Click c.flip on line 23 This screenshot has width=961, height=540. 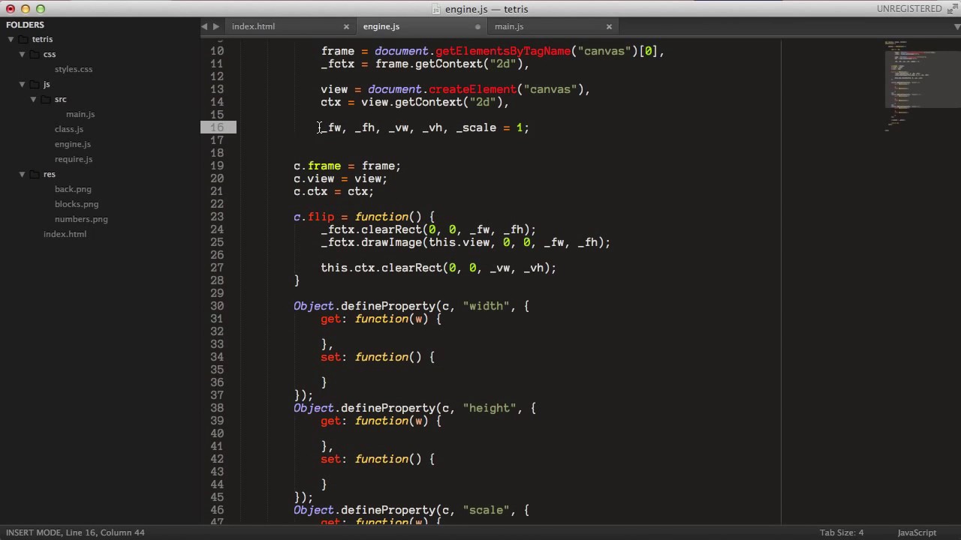314,217
